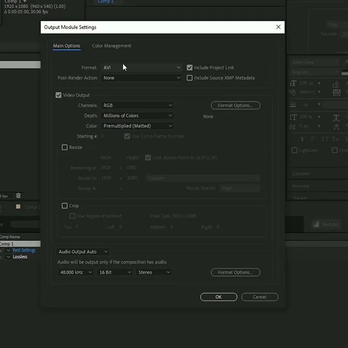Click Best Settings link in render queue
Screen dimensions: 348x348
24,250
